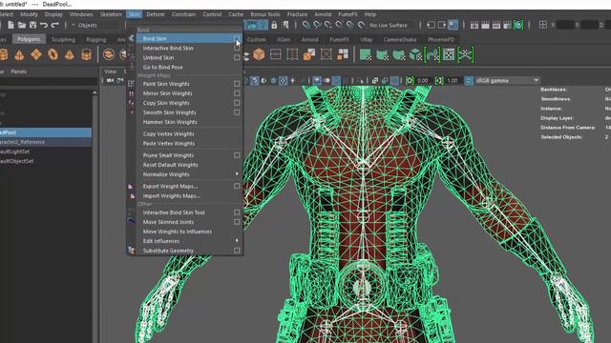Click the exposure icon beside the 0.00 field
This screenshot has height=343, width=611.
(x=410, y=80)
